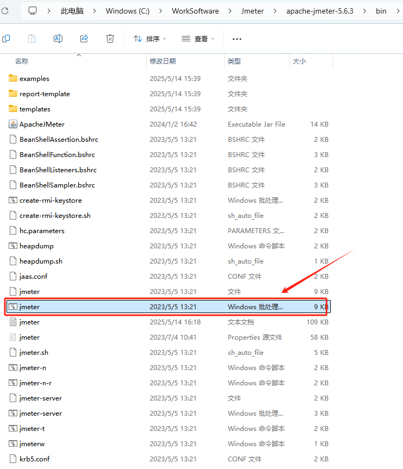Click the Windows (C:) breadcrumb segment
The width and height of the screenshot is (403, 469).
pyautogui.click(x=127, y=11)
